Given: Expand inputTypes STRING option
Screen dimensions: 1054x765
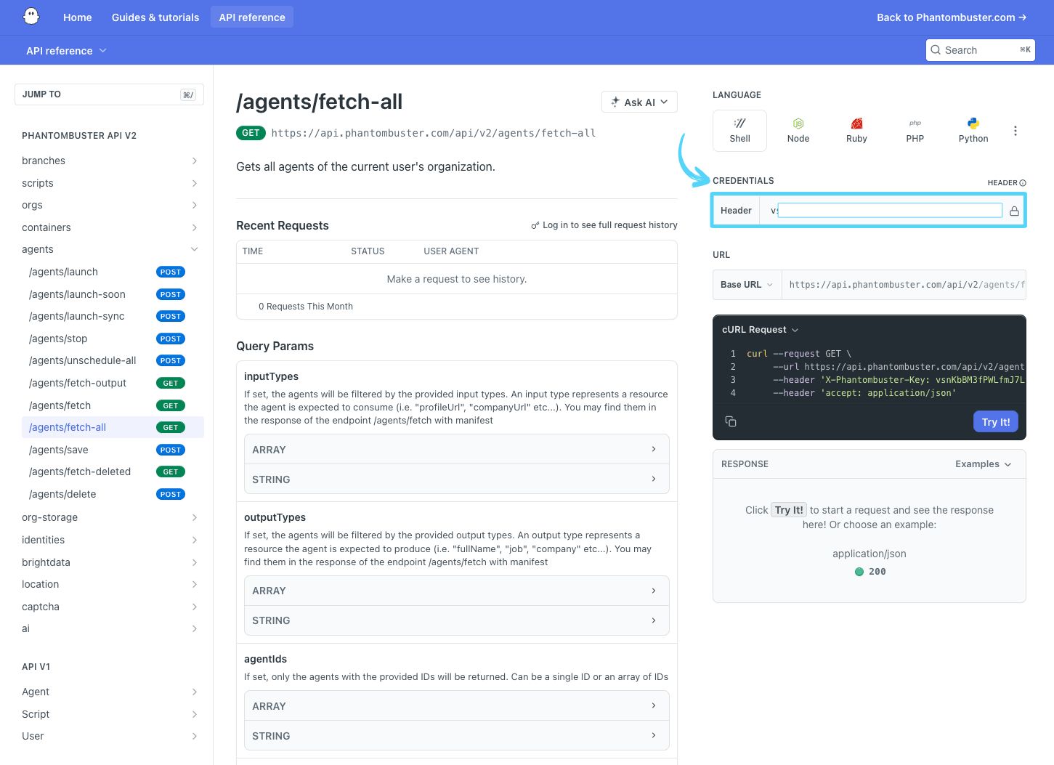Looking at the screenshot, I should point(456,479).
